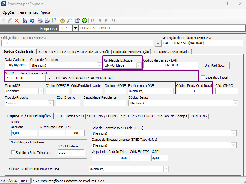Click the Codigo de Barras - EAN field
Screen dimensions: 246x184
171,65
